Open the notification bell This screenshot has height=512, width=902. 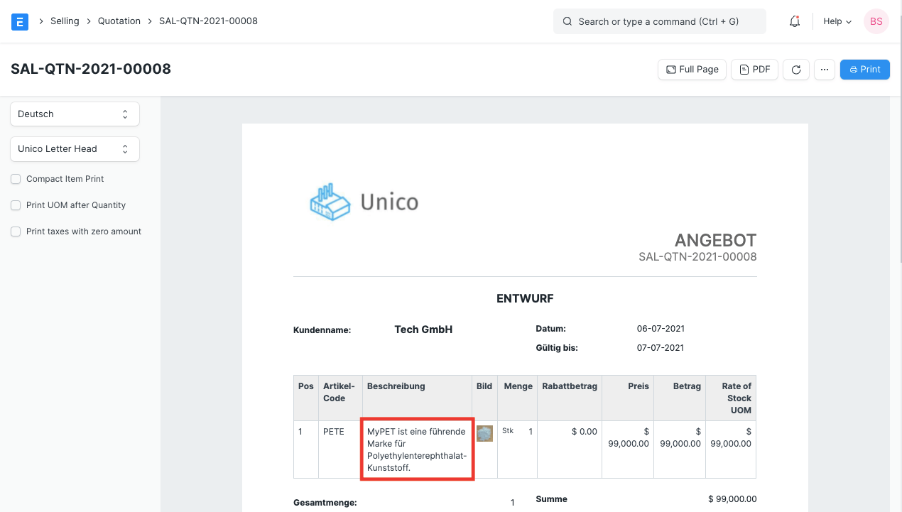(794, 21)
